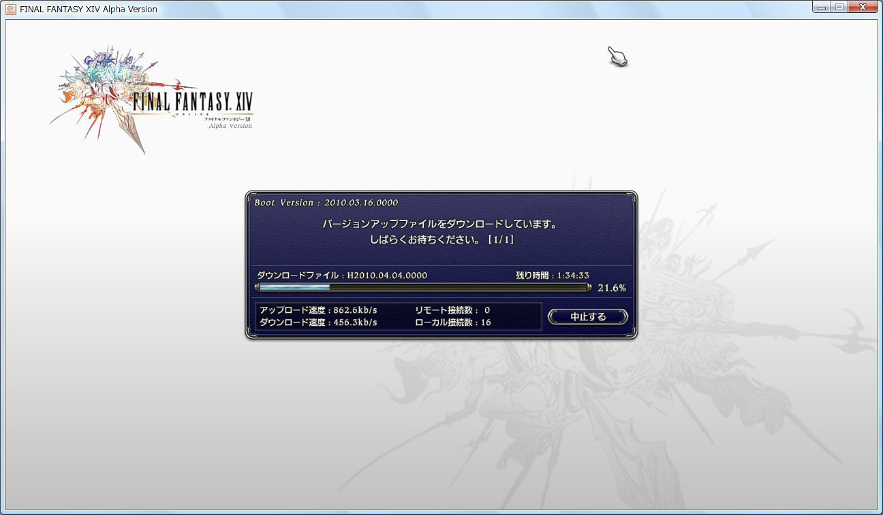Click the 残り時間 1:34:33 remaining time
Image resolution: width=883 pixels, height=515 pixels.
[x=553, y=276]
